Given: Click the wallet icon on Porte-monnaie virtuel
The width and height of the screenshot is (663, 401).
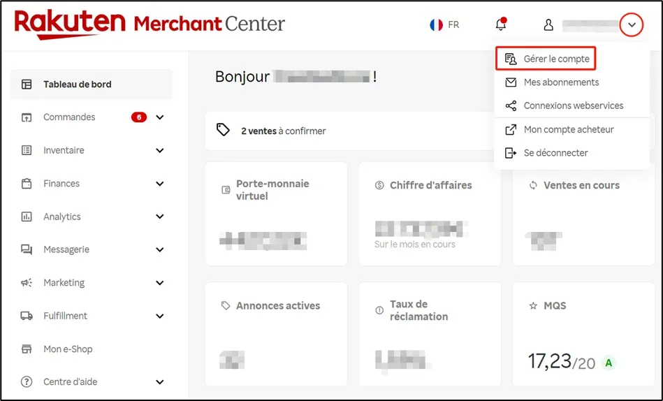Looking at the screenshot, I should 226,190.
